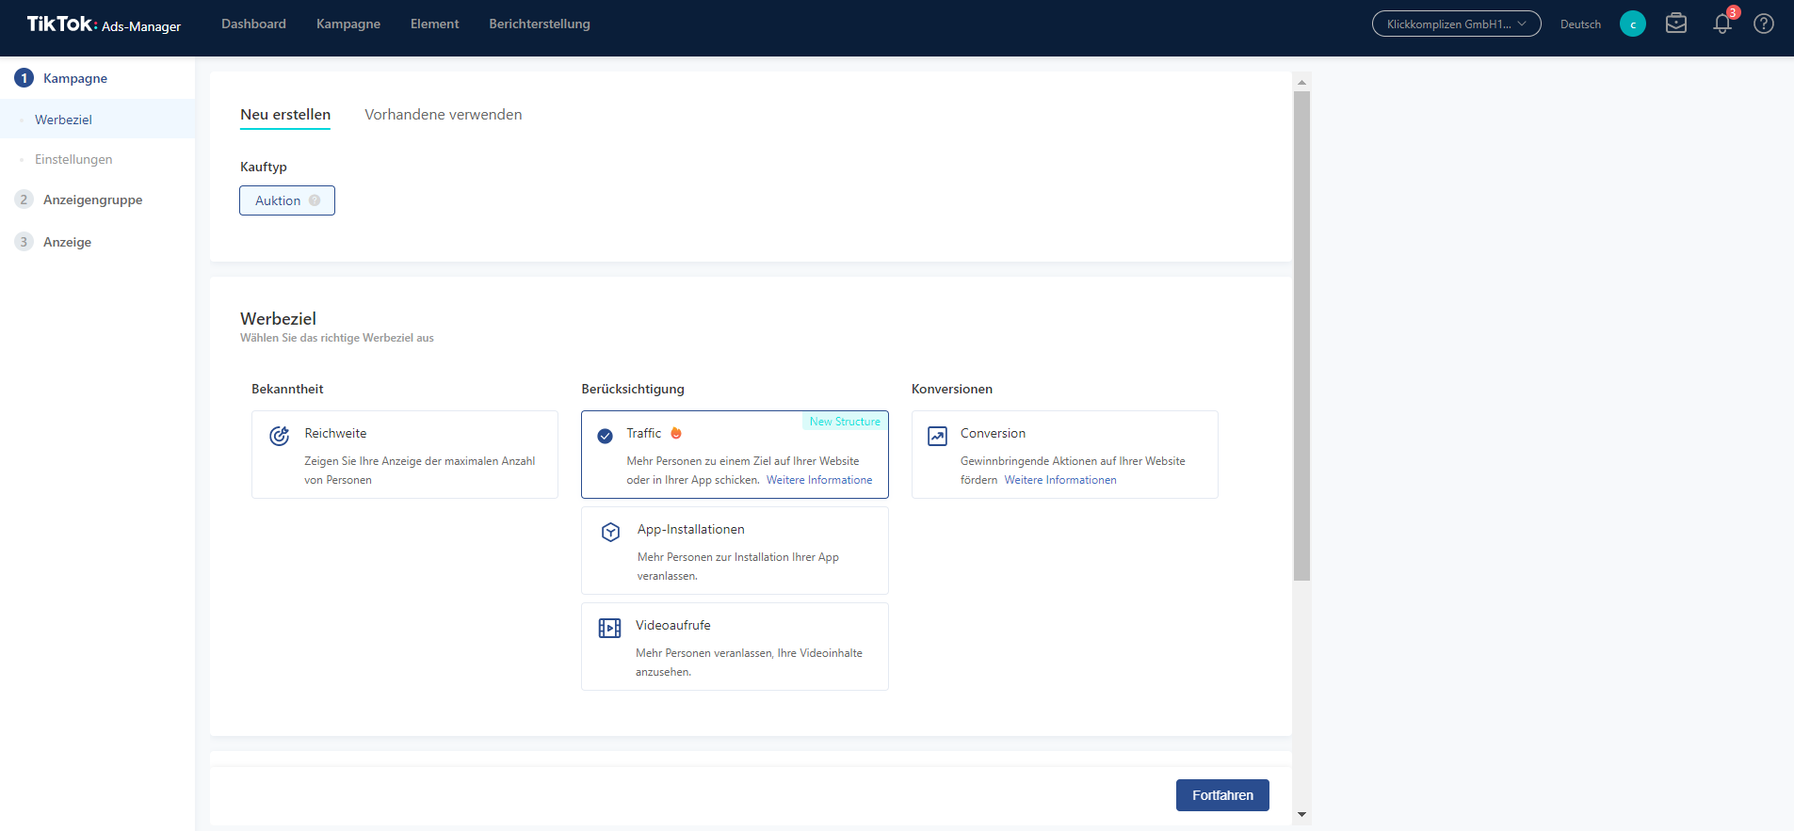The height and width of the screenshot is (831, 1794).
Task: Click the Bekanntheit column heading
Action: [x=287, y=389]
